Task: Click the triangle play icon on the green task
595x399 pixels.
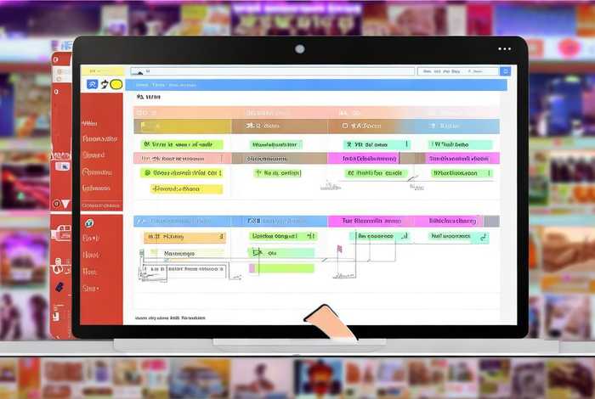Action: (x=257, y=252)
